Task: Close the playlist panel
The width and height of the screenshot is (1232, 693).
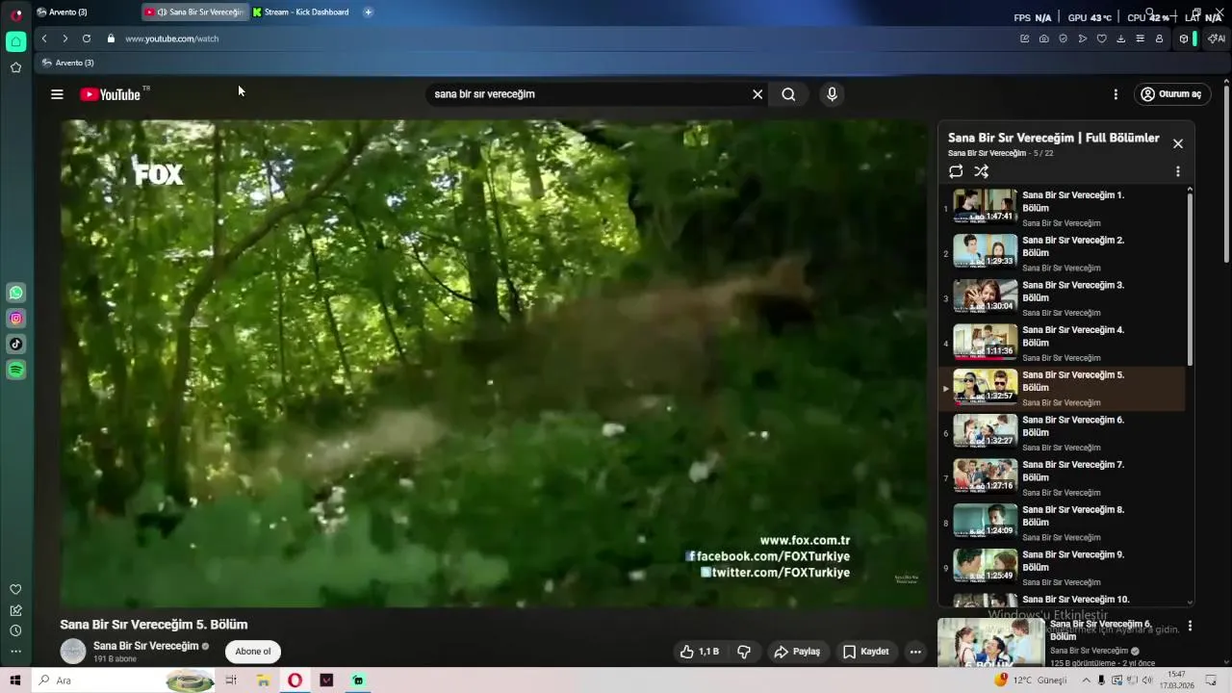Action: (1177, 143)
